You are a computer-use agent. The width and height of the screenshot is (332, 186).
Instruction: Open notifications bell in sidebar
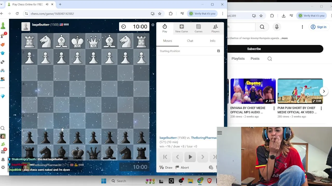click(3, 160)
